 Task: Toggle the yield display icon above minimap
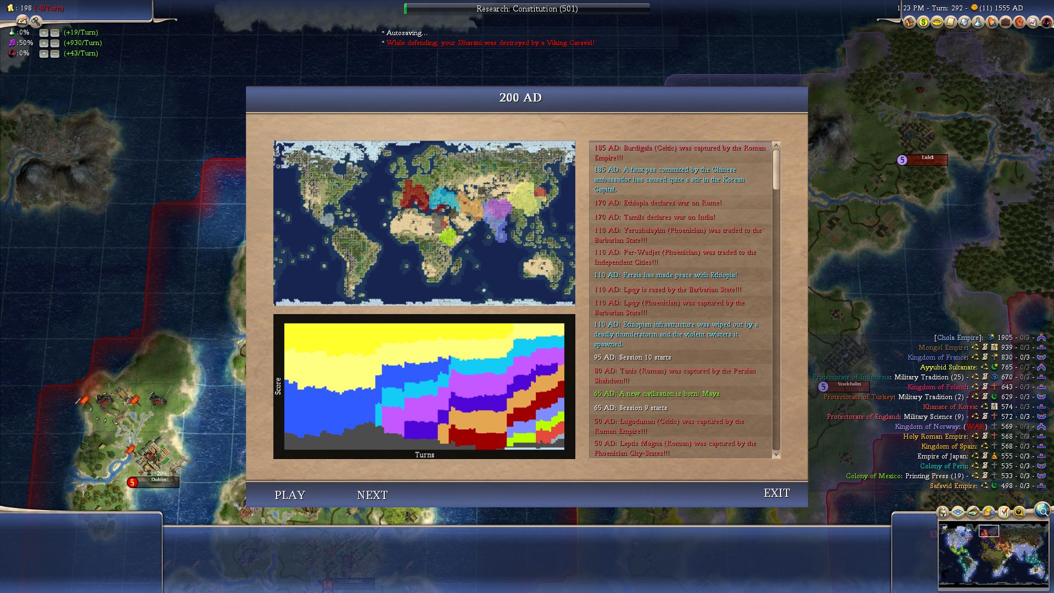pos(989,512)
